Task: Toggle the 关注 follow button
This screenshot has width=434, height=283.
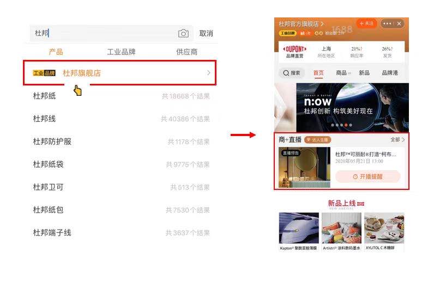Action: 366,23
